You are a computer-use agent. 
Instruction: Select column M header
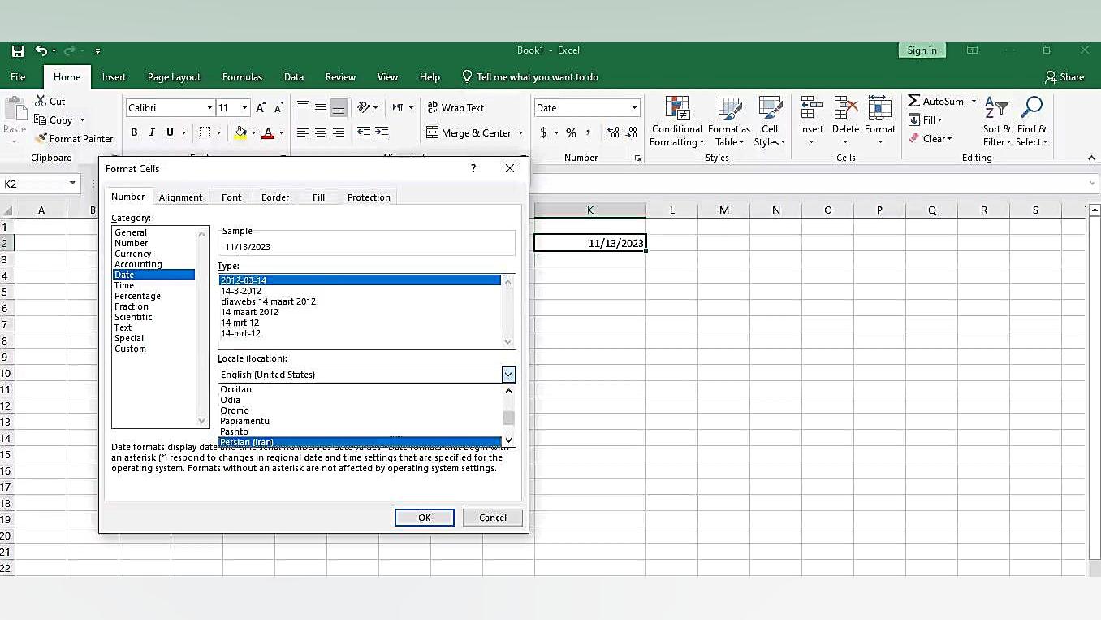[723, 210]
